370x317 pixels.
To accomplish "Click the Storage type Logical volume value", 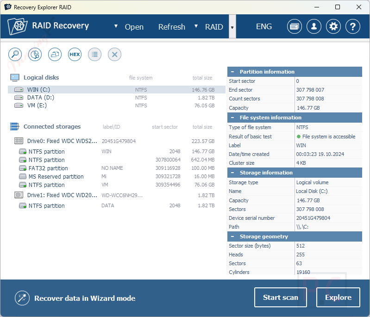I will (312, 182).
